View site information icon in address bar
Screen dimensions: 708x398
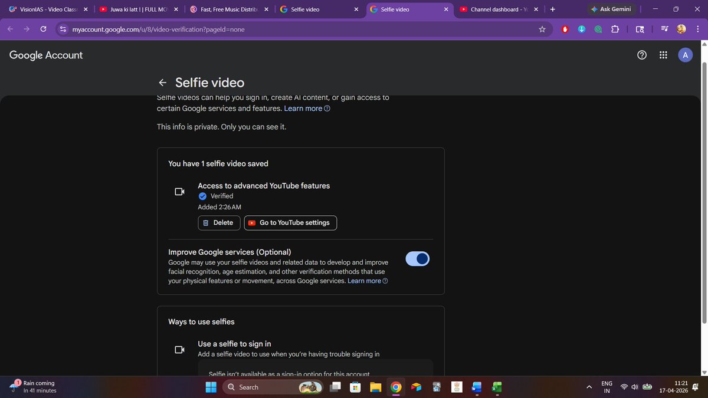coord(64,29)
